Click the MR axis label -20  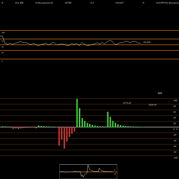pos(175,135)
